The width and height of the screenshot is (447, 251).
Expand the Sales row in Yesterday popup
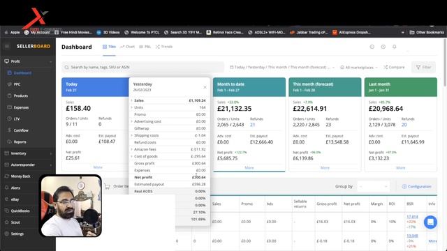[x=132, y=100]
